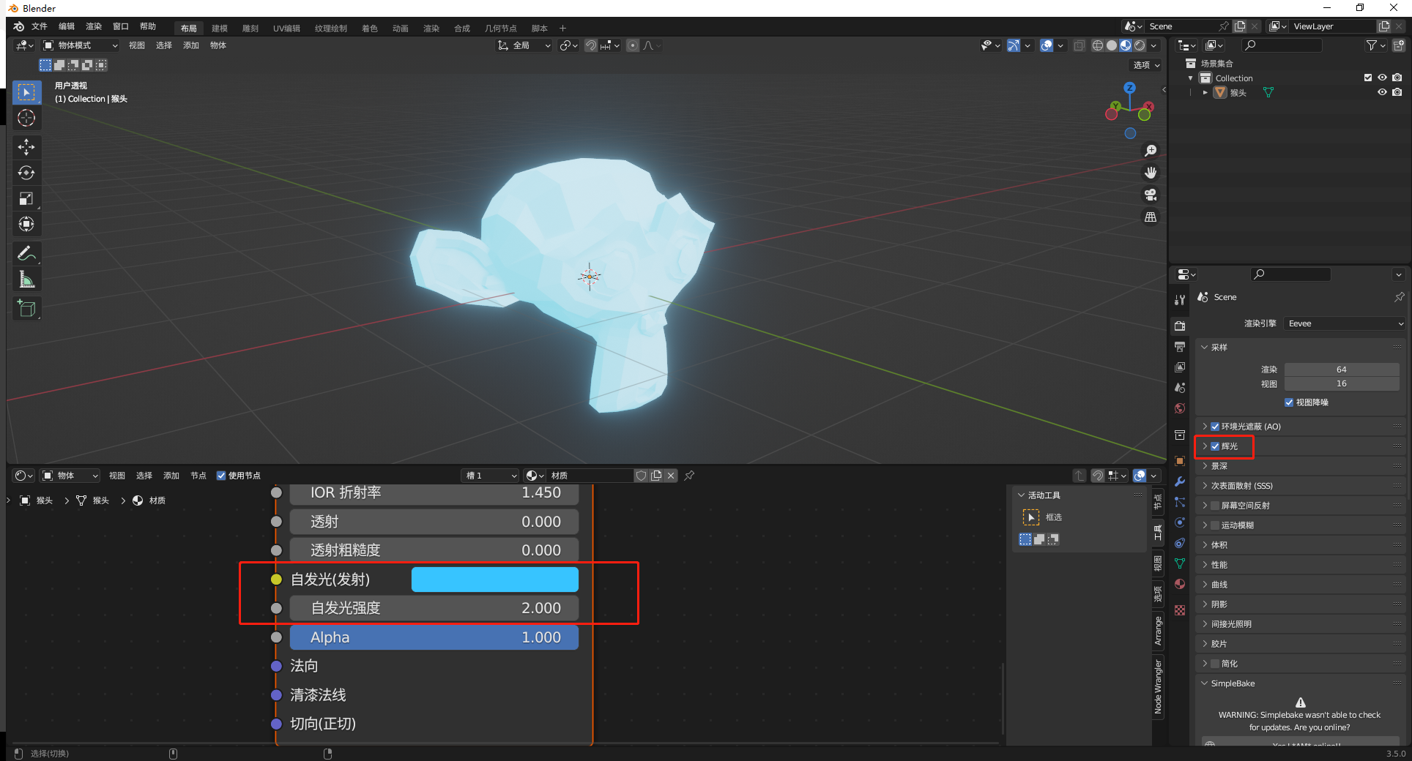Switch to the 几何节点 workspace tab
The height and width of the screenshot is (761, 1412).
[500, 29]
